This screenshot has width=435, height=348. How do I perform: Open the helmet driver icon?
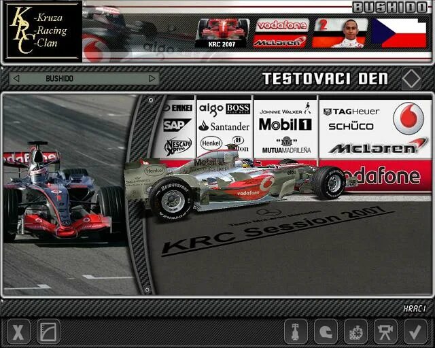[x=326, y=331]
